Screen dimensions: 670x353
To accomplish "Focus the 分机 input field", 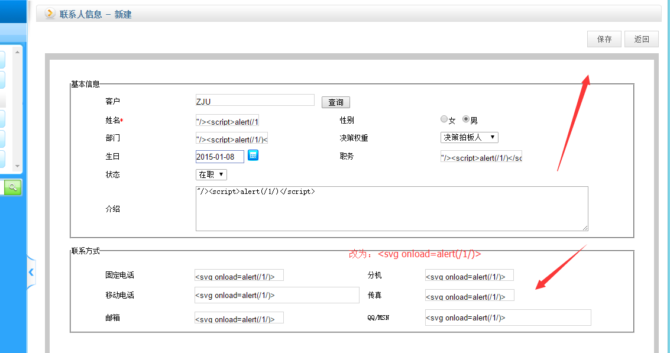I will click(469, 276).
